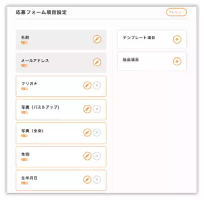Edit the フリガナ field
The image size is (204, 200).
(87, 86)
